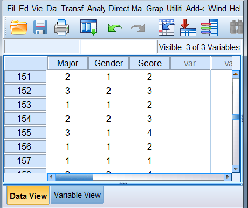This screenshot has width=248, height=208.
Task: Click horizontal scrollbar thumb
Action: 74,177
